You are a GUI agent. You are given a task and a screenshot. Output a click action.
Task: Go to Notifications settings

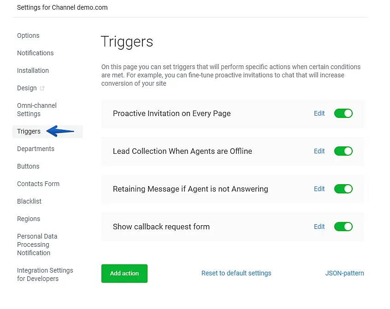[35, 53]
